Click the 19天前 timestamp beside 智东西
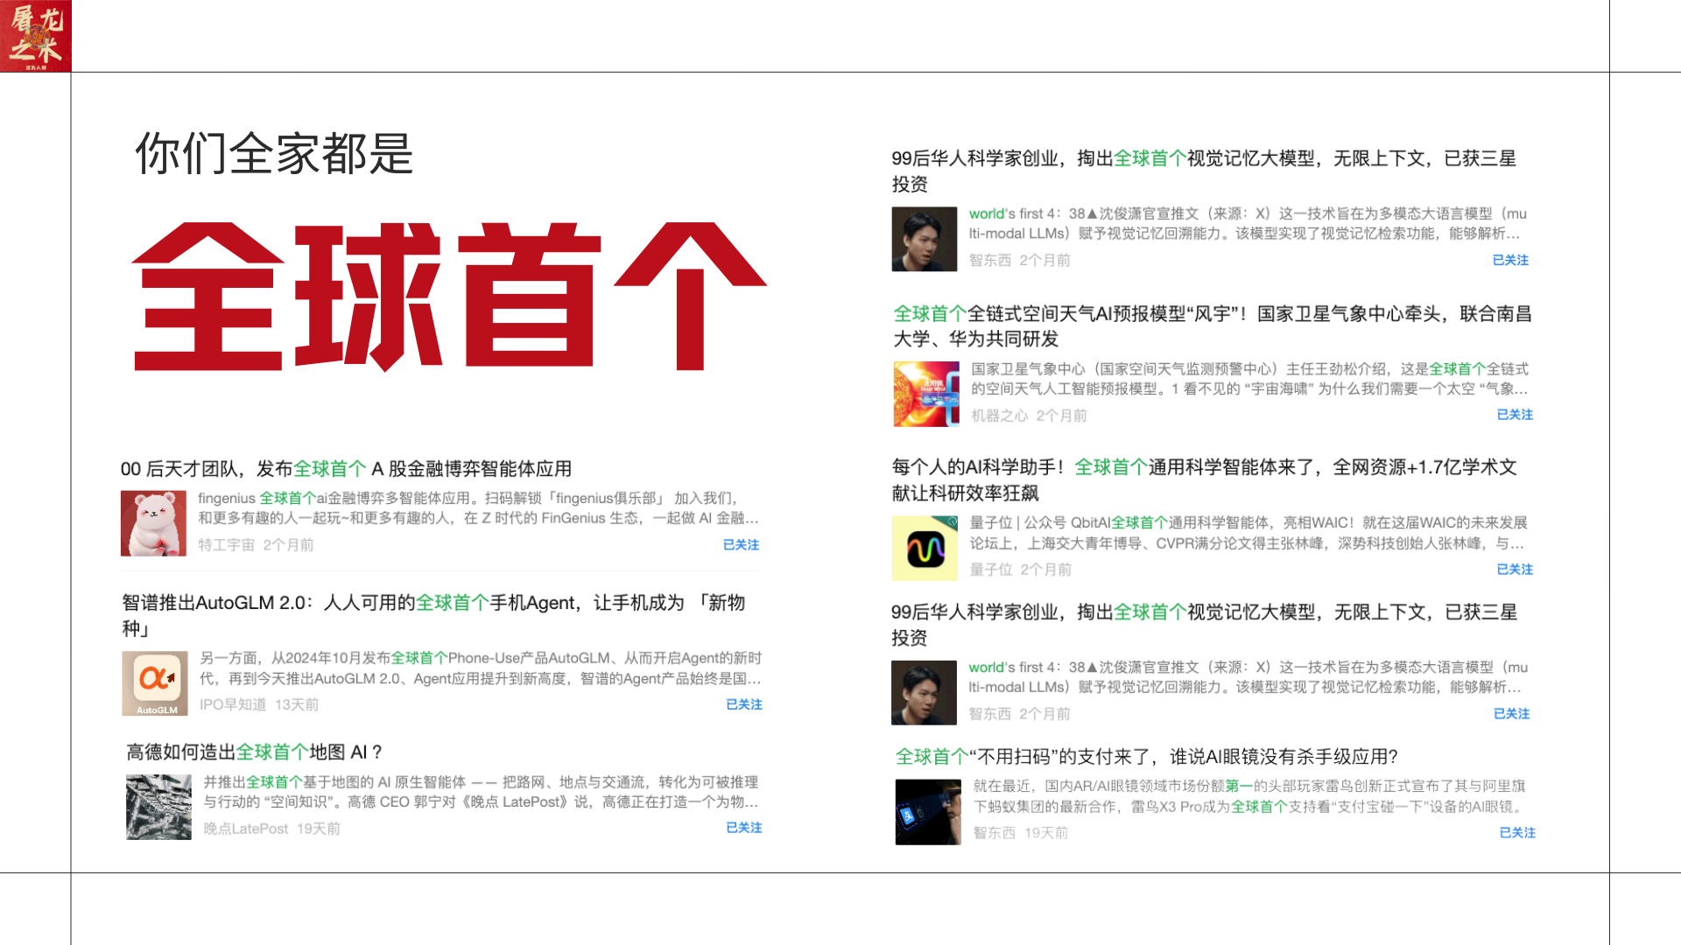This screenshot has width=1681, height=945. pyautogui.click(x=1046, y=833)
